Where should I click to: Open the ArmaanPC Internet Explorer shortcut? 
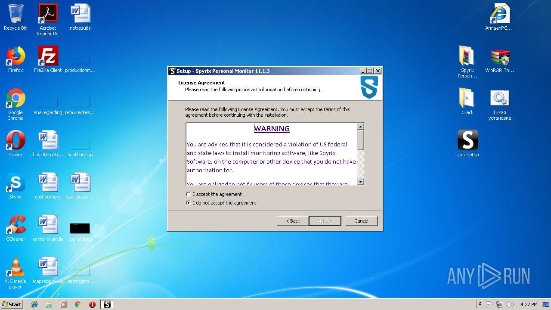499,18
